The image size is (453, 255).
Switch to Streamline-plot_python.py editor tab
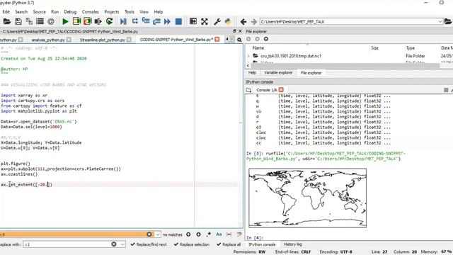tap(102, 40)
